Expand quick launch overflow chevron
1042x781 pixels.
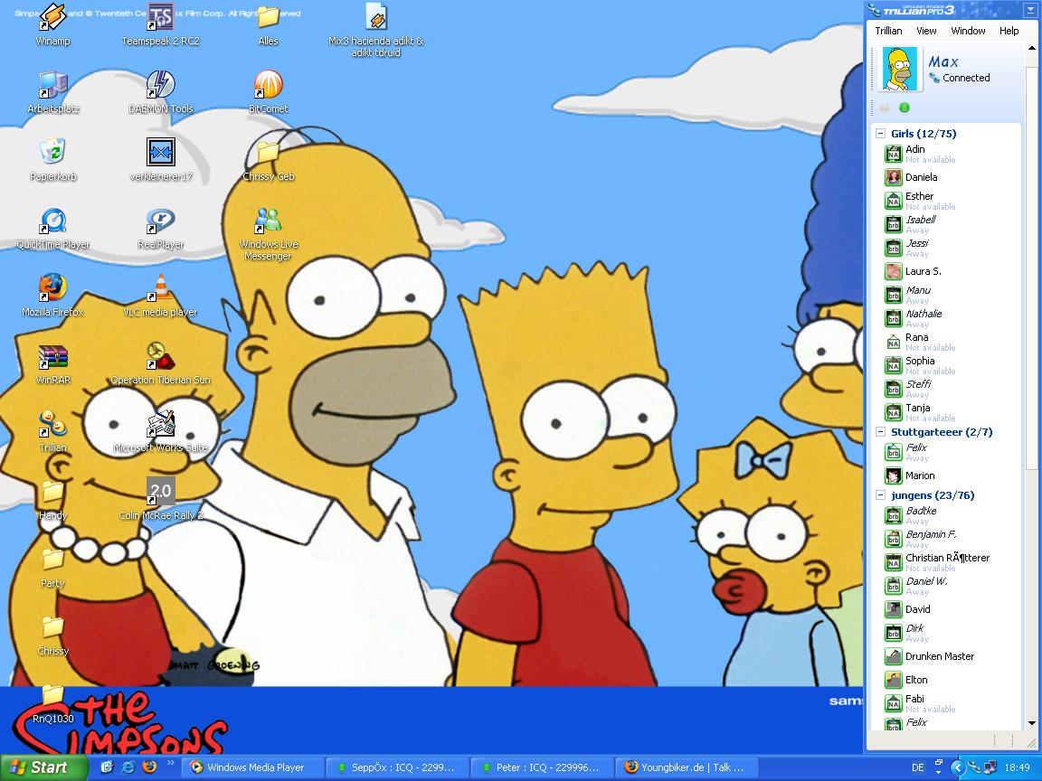pos(170,763)
